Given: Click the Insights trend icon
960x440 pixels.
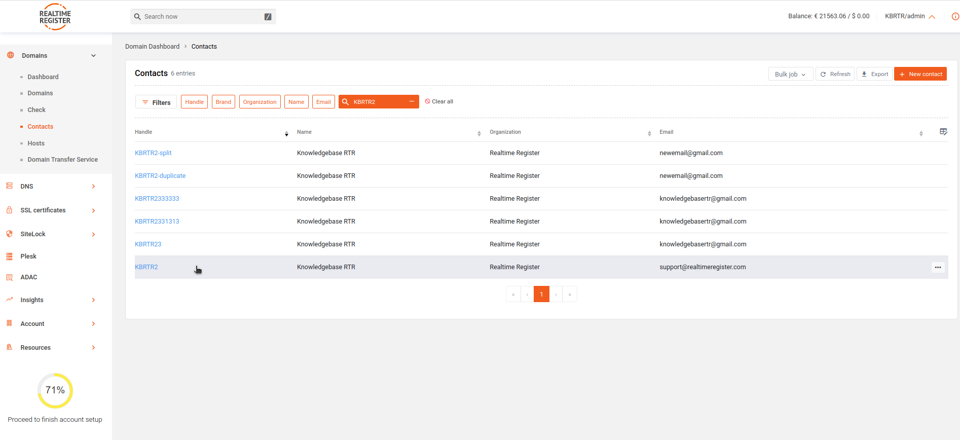Looking at the screenshot, I should [x=10, y=300].
